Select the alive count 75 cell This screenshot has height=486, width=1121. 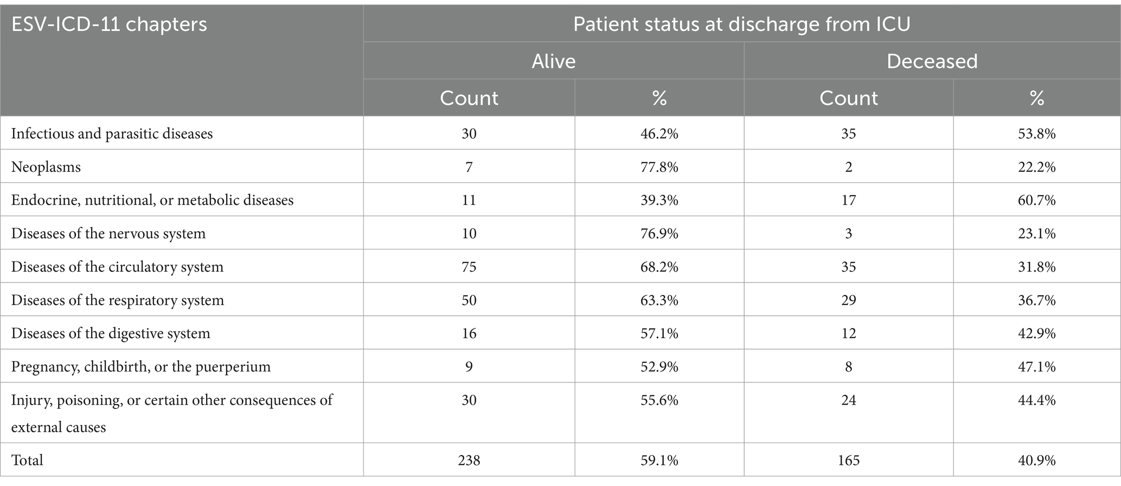click(x=469, y=267)
